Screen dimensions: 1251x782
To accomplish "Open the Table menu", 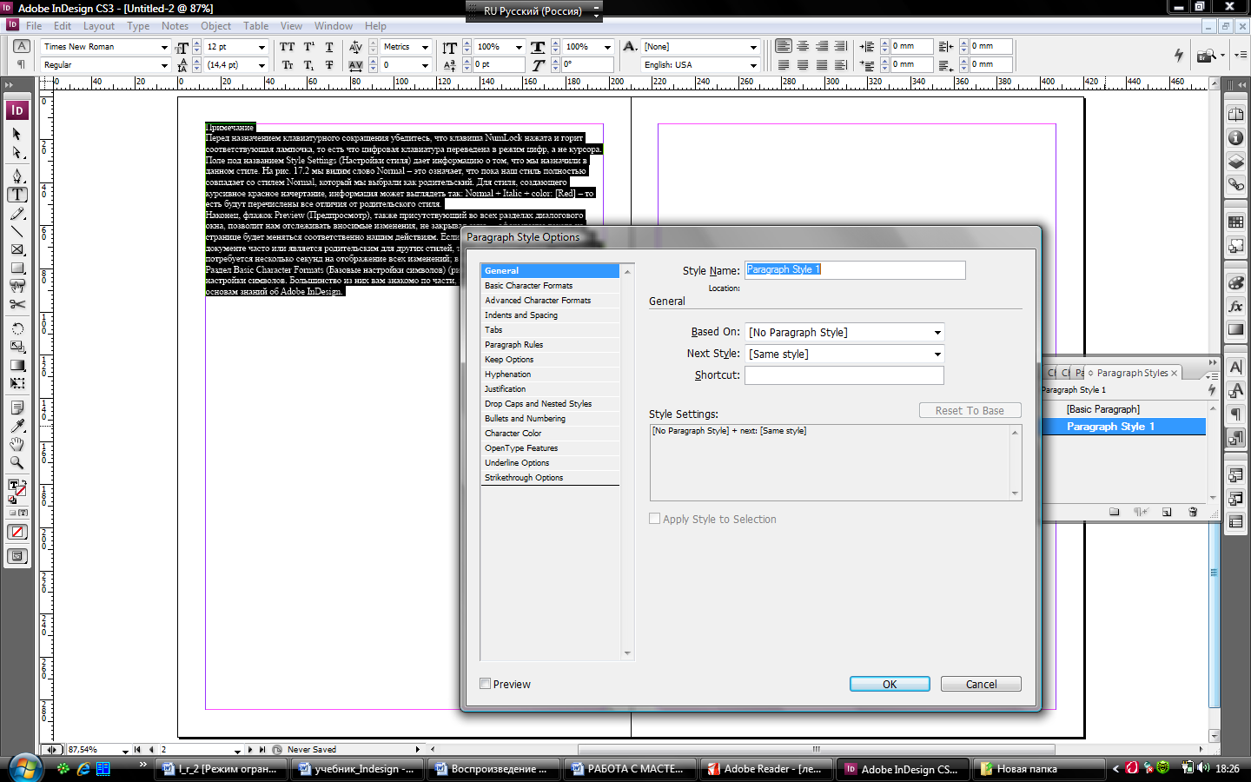I will (x=255, y=26).
